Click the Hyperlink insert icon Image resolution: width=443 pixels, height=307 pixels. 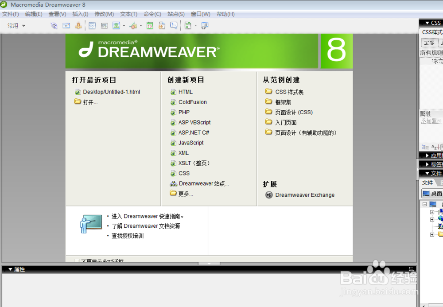(x=54, y=26)
